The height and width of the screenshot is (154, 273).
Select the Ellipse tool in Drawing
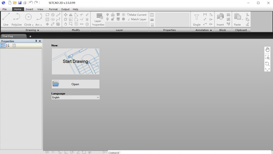tap(53, 19)
